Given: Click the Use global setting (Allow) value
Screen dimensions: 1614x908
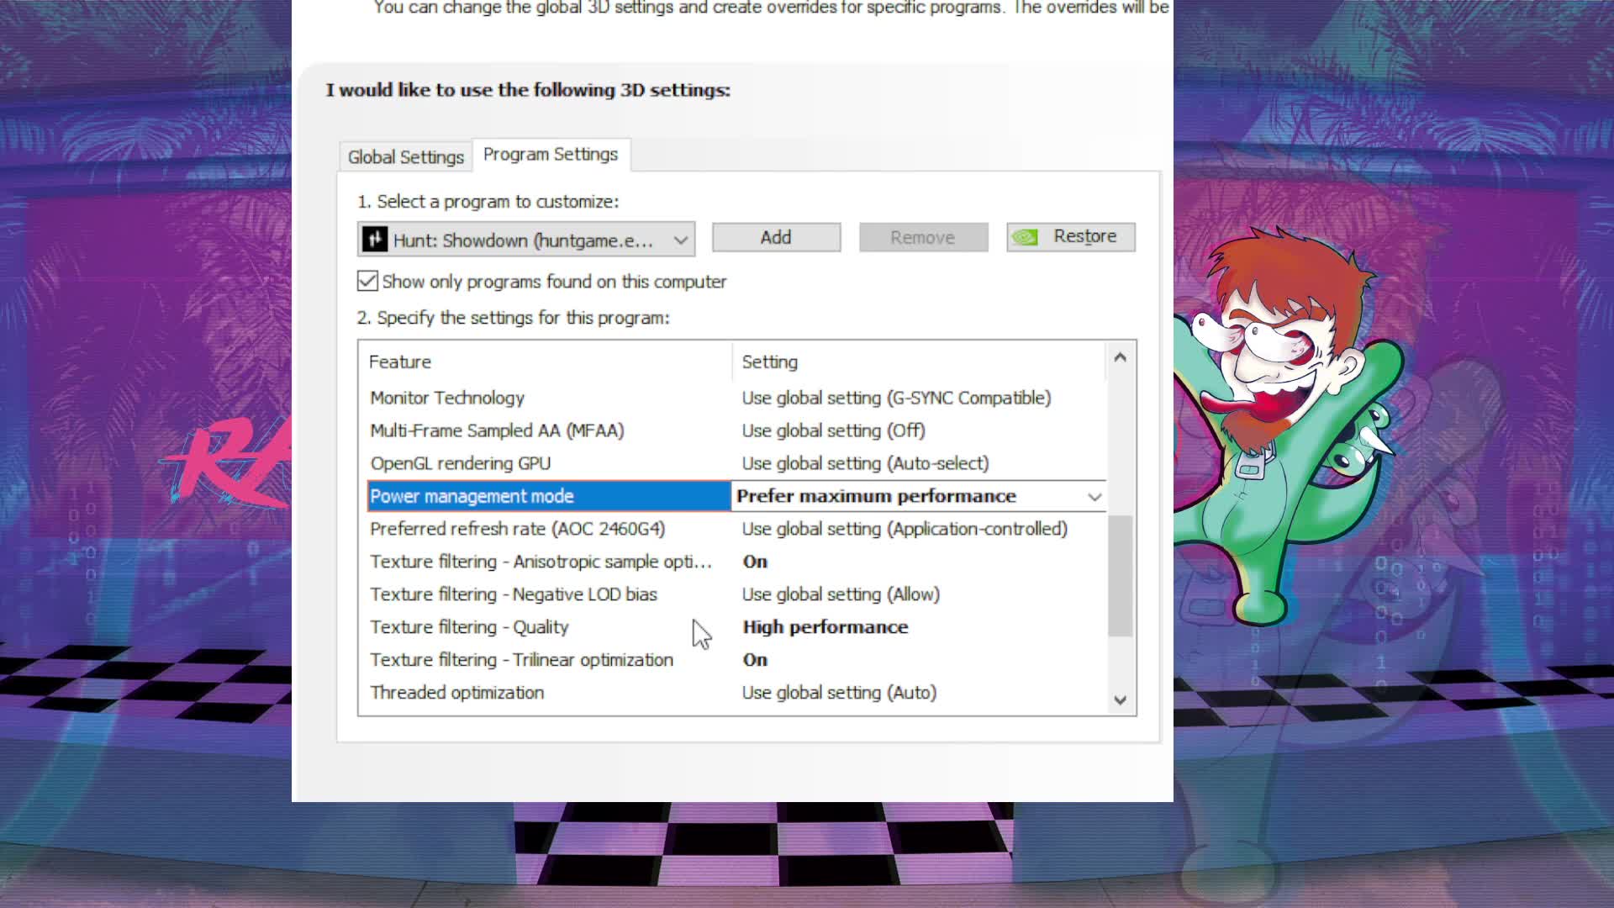Looking at the screenshot, I should tap(841, 594).
